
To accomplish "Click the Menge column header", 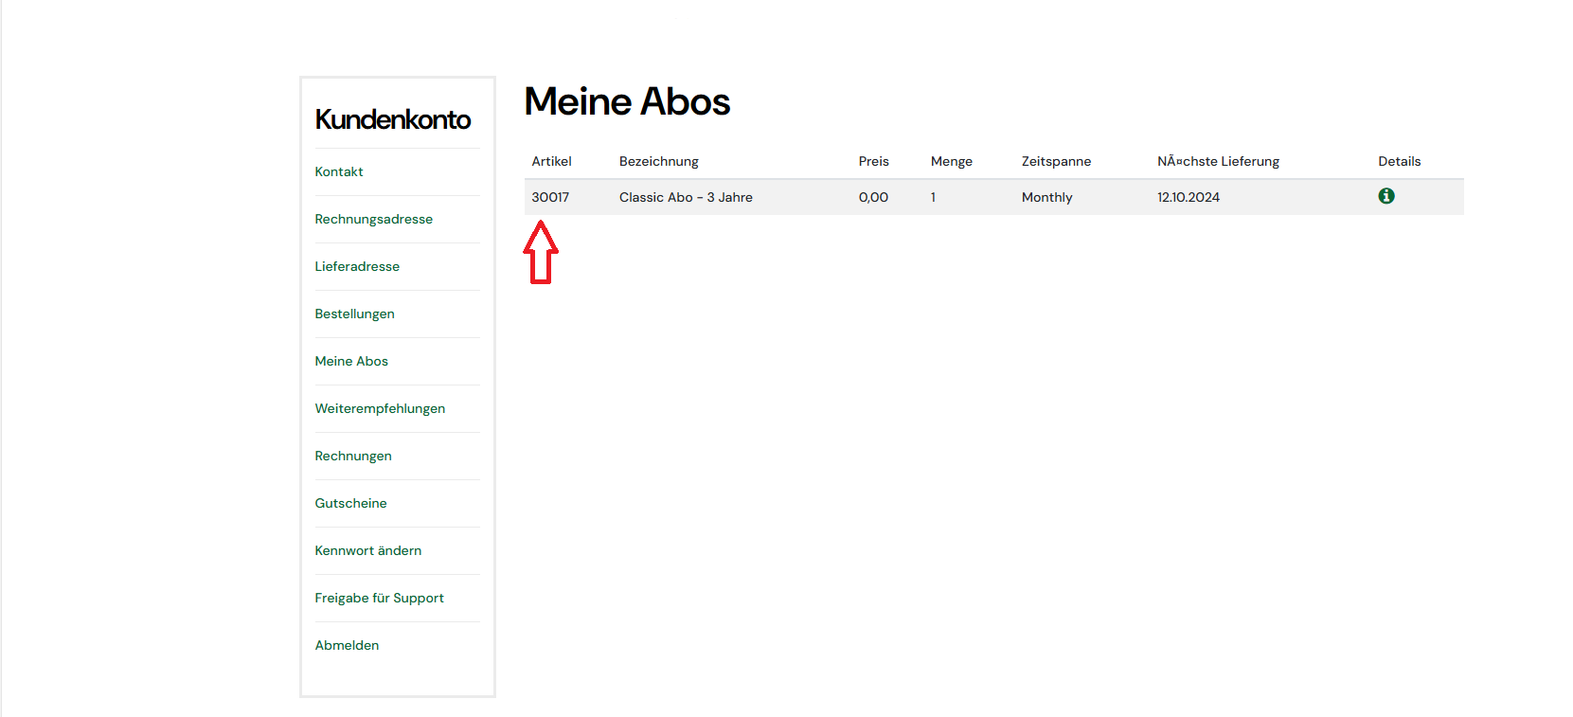I will tap(952, 161).
